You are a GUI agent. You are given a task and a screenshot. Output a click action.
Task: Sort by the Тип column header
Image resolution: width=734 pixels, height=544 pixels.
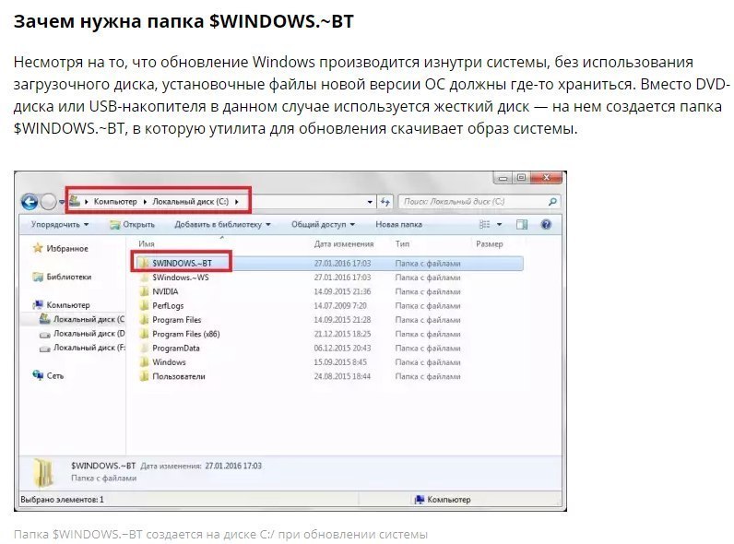402,244
